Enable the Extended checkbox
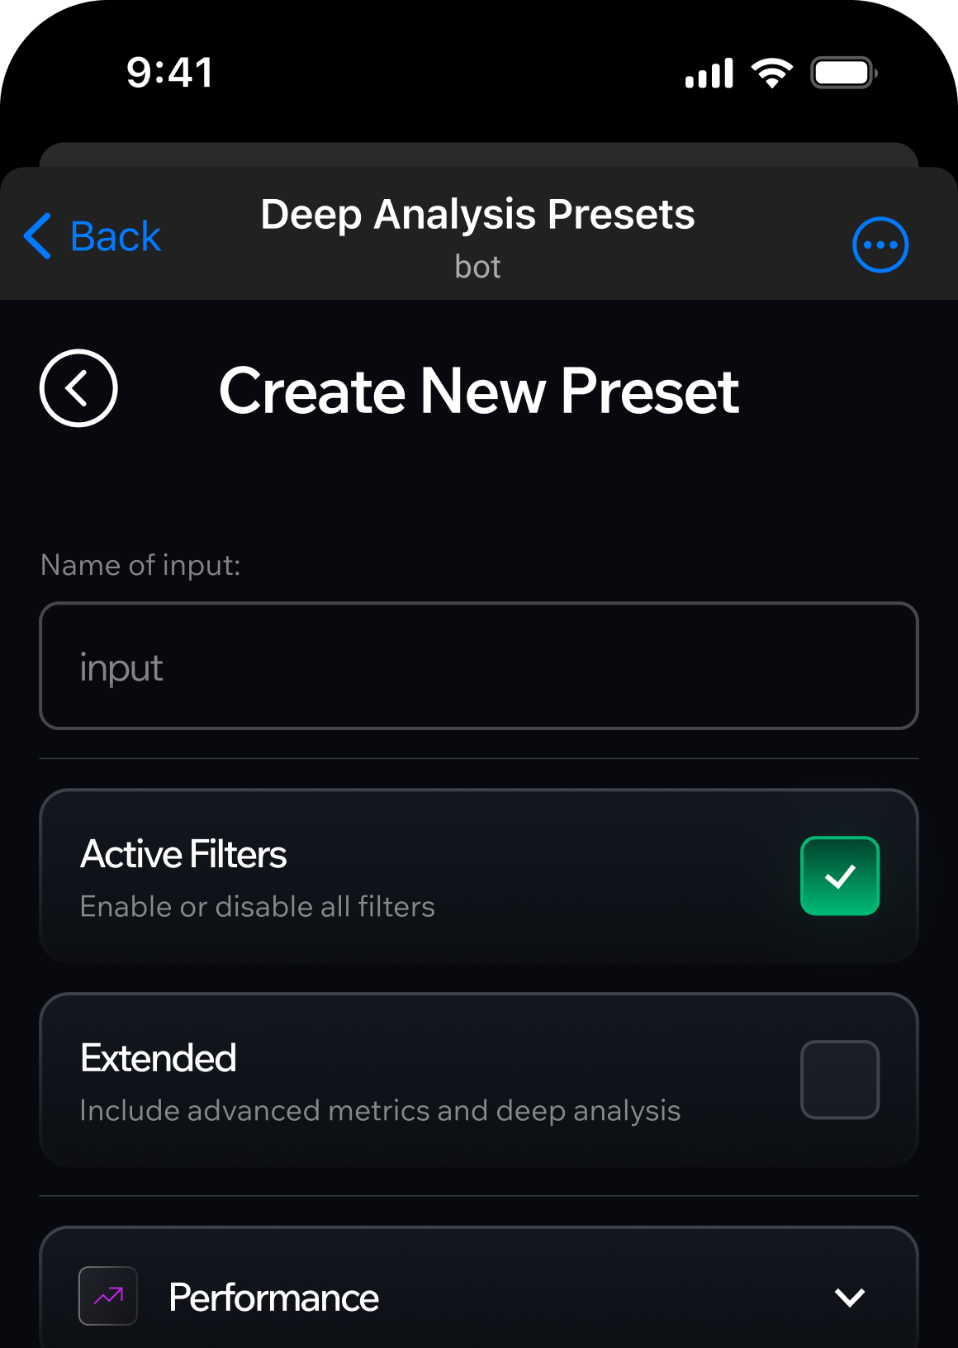Image resolution: width=958 pixels, height=1348 pixels. [x=839, y=1080]
